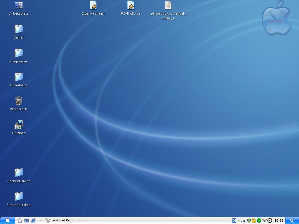Open the green ICQ flower tray icon
Viewport: 299px width, 224px height.
[x=259, y=220]
